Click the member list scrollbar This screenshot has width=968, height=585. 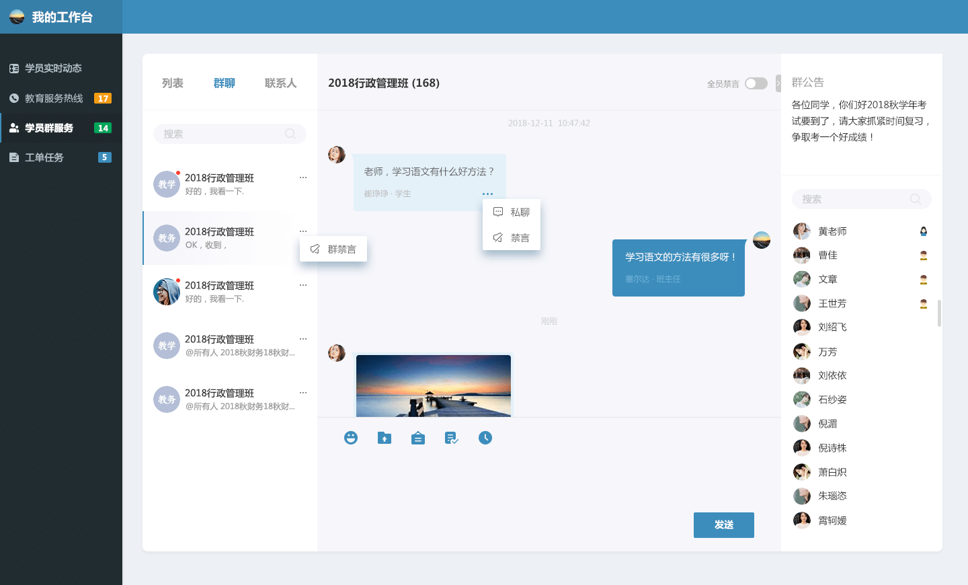[x=939, y=313]
